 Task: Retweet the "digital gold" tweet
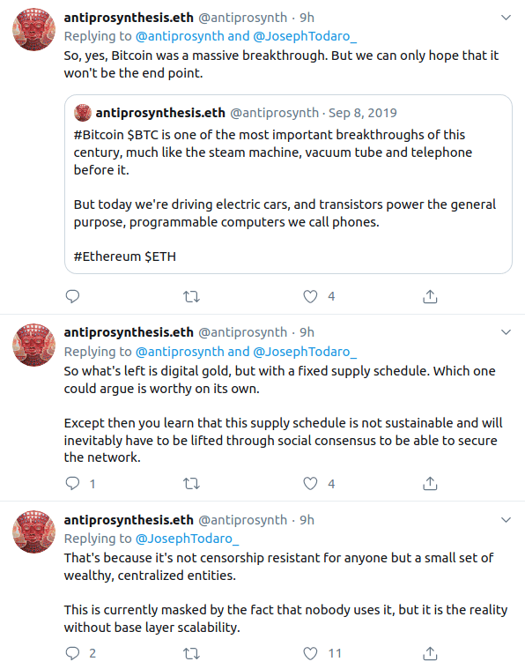191,483
